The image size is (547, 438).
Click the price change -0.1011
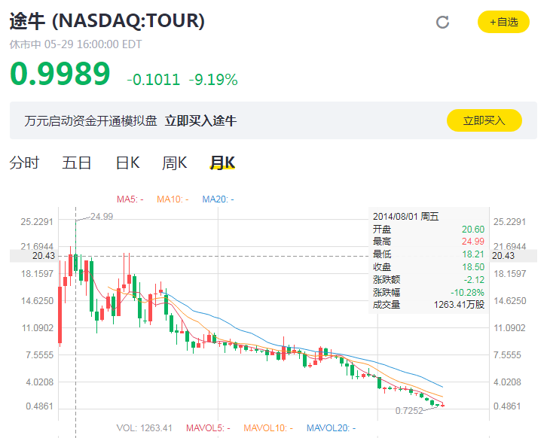pos(154,80)
